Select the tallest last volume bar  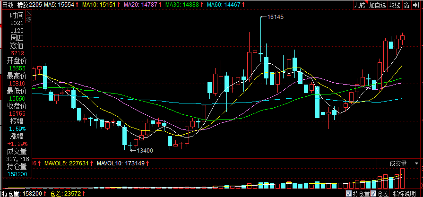[x=403, y=179]
